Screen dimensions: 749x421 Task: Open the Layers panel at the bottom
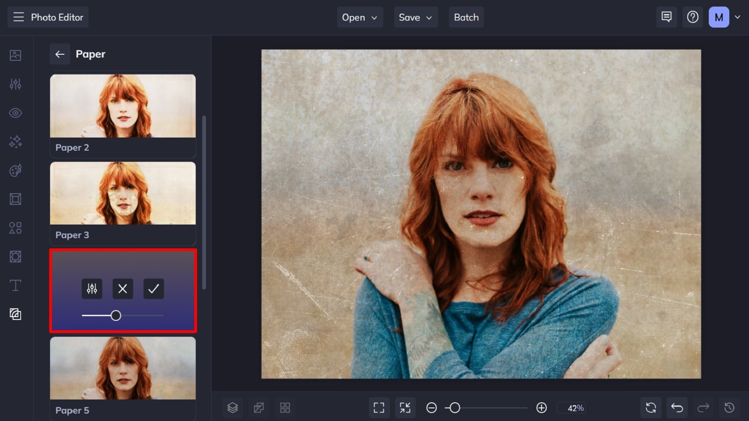(x=233, y=407)
